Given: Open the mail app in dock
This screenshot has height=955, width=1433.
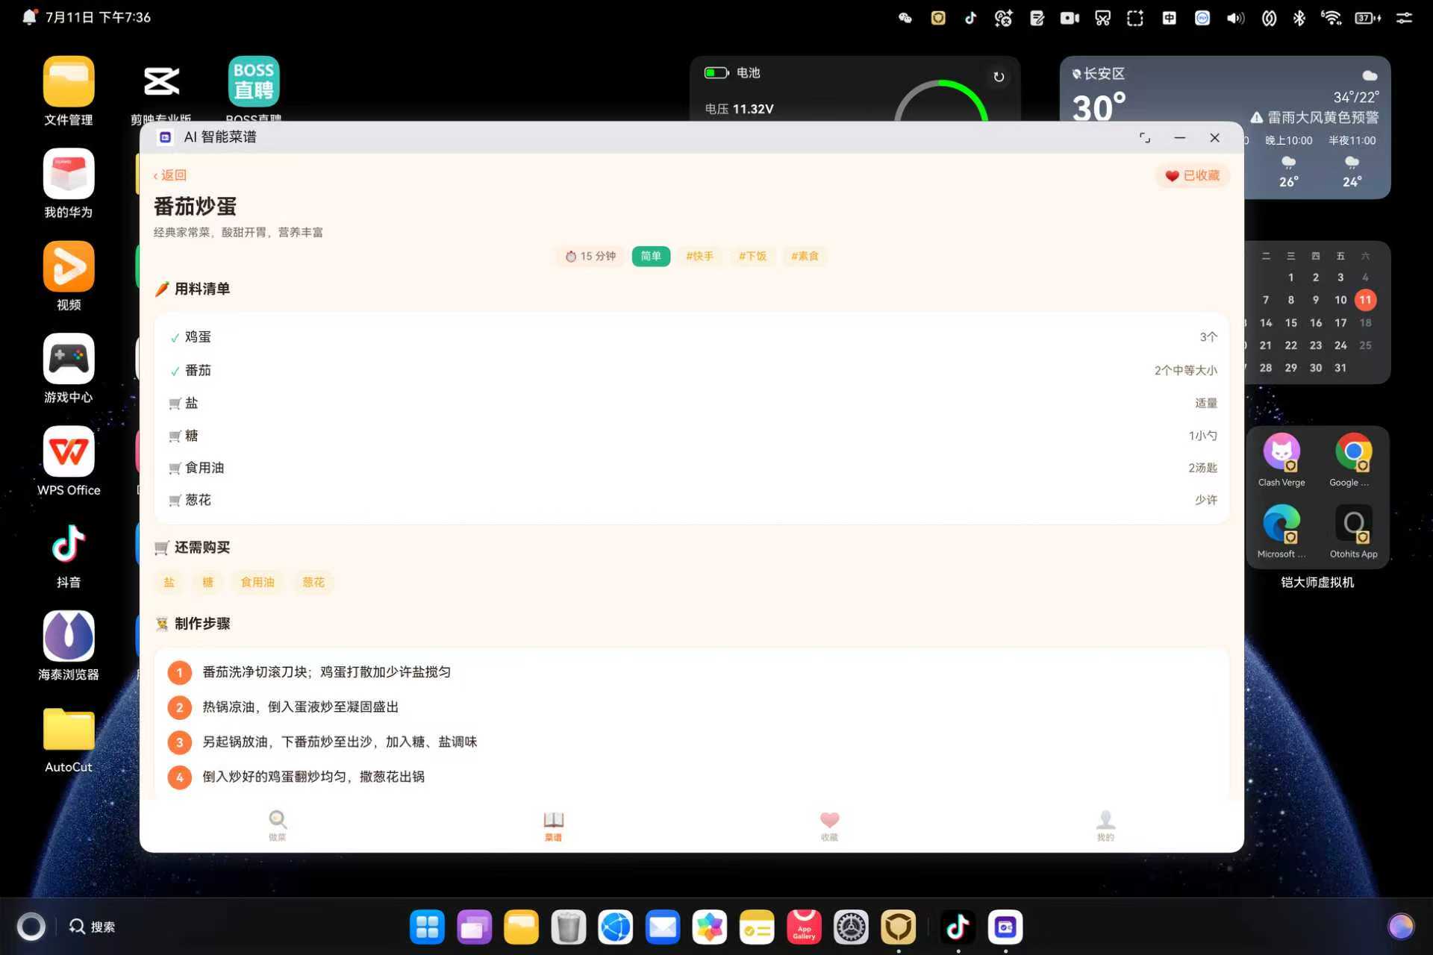Looking at the screenshot, I should (663, 927).
